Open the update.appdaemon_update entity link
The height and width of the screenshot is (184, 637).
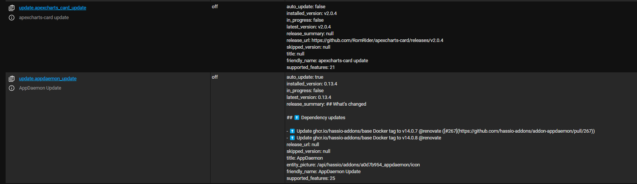pos(48,79)
